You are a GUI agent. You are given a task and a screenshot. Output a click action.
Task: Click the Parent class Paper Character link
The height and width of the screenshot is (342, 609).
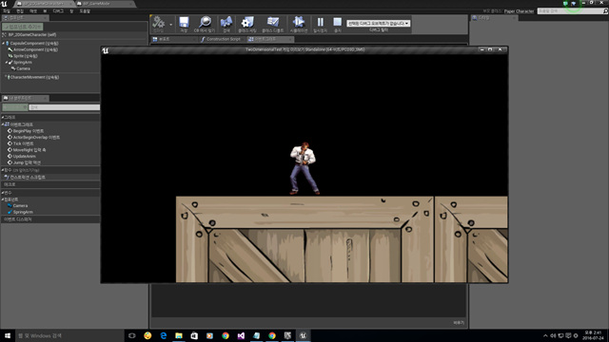tap(519, 11)
